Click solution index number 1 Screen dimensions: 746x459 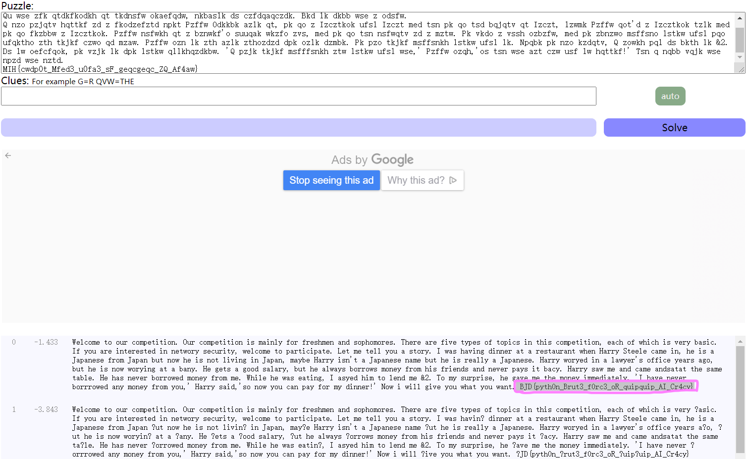coord(14,409)
